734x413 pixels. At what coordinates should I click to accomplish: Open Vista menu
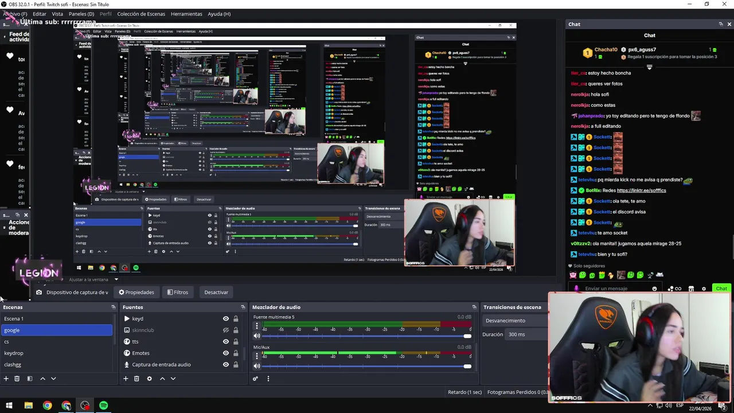(57, 14)
